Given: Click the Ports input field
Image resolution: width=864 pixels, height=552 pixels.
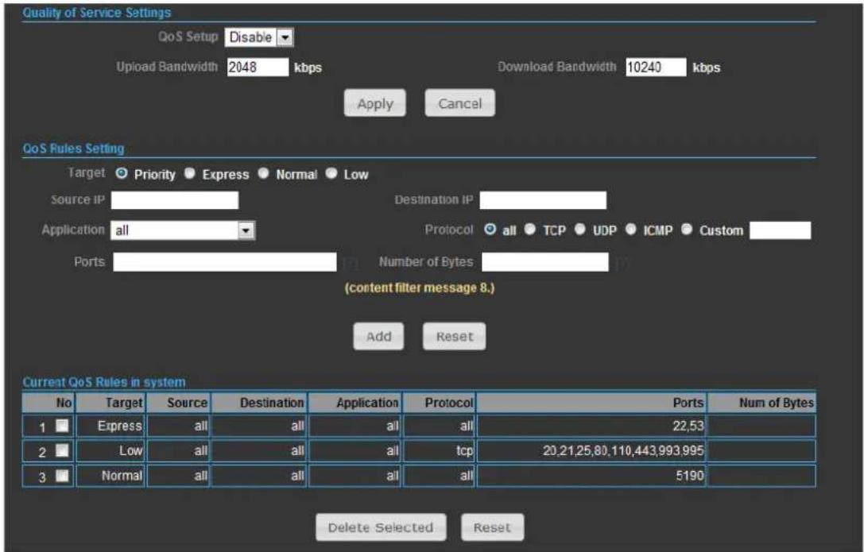Looking at the screenshot, I should coord(225,262).
